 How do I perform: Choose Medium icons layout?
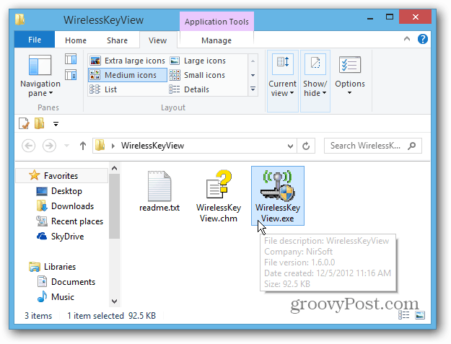pyautogui.click(x=127, y=75)
